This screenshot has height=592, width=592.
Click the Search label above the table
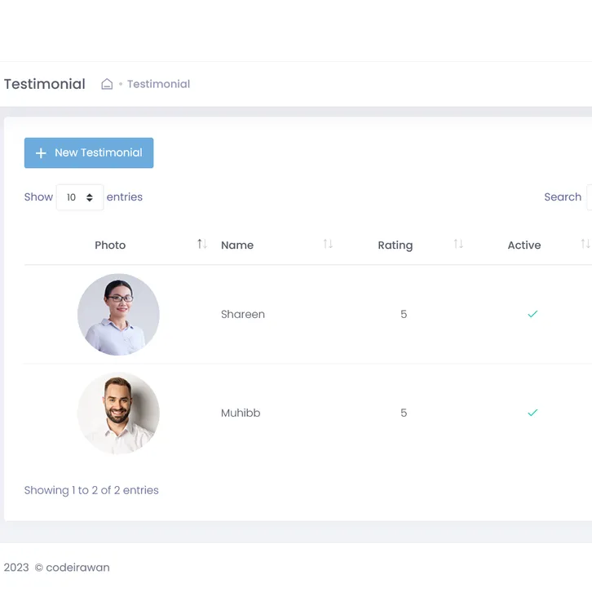pos(563,197)
